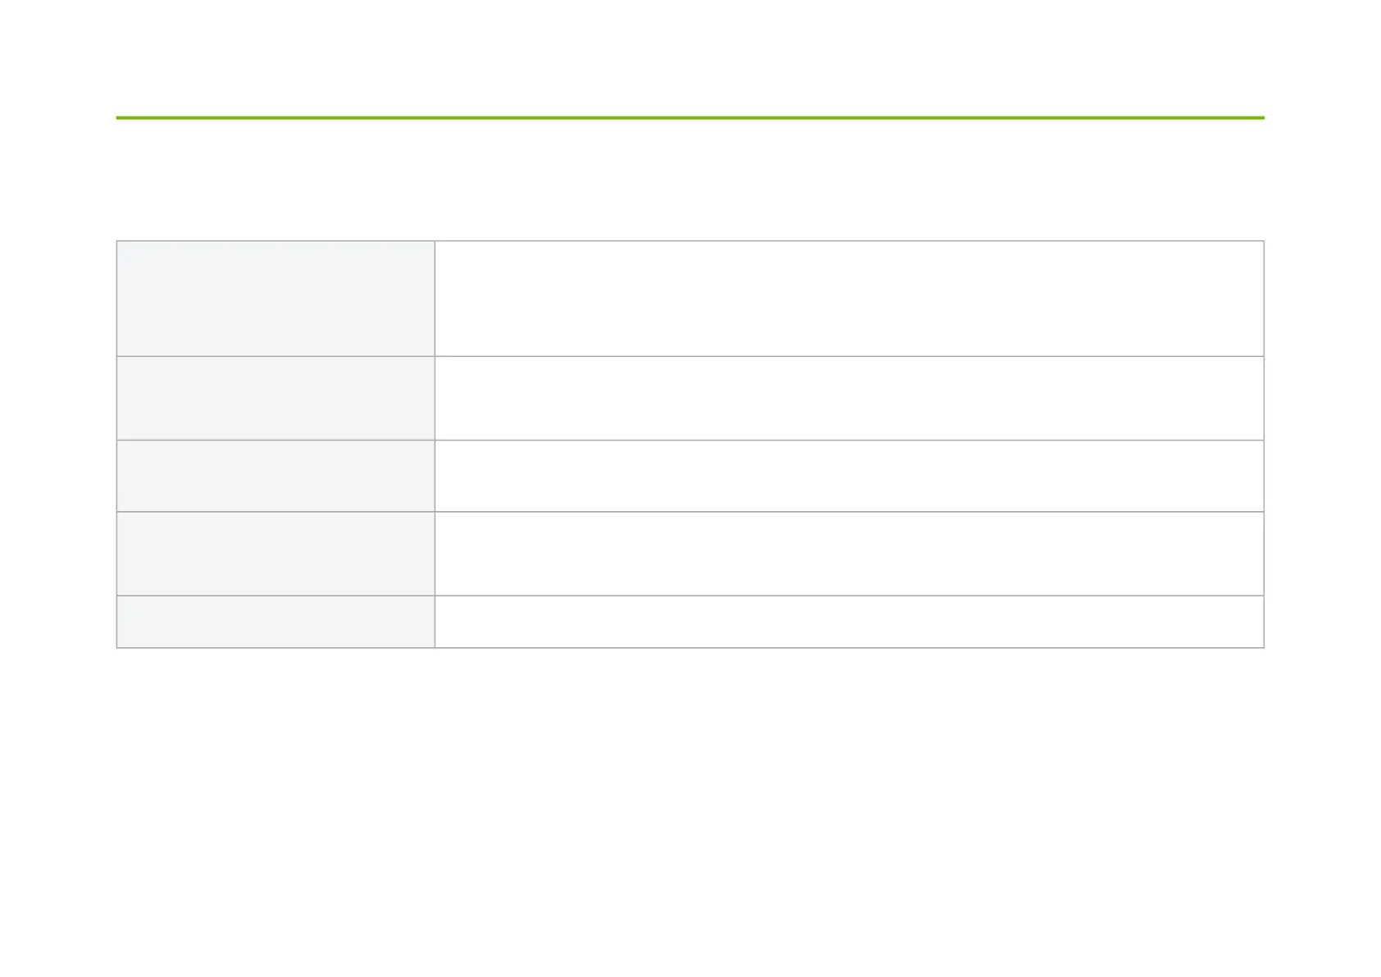Image resolution: width=1381 pixels, height=977 pixels.
Task: Click the bottom row's shaded left cell
Action: [276, 622]
